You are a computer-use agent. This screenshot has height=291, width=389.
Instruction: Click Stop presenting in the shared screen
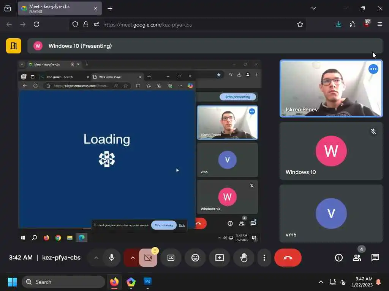tap(238, 97)
